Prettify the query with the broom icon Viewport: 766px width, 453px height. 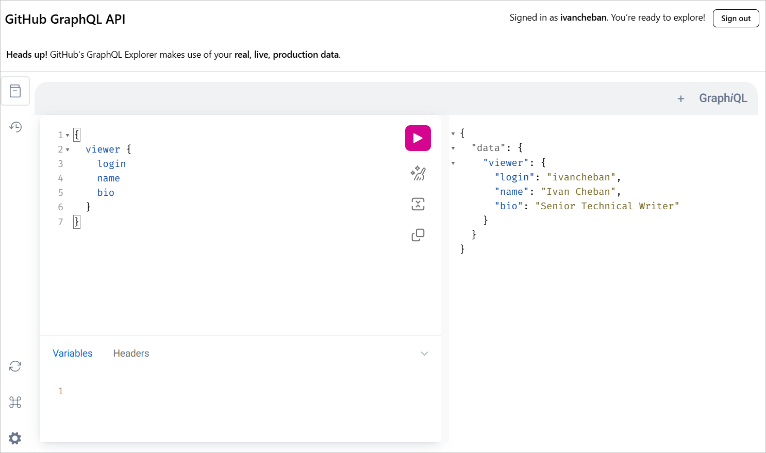pos(418,173)
